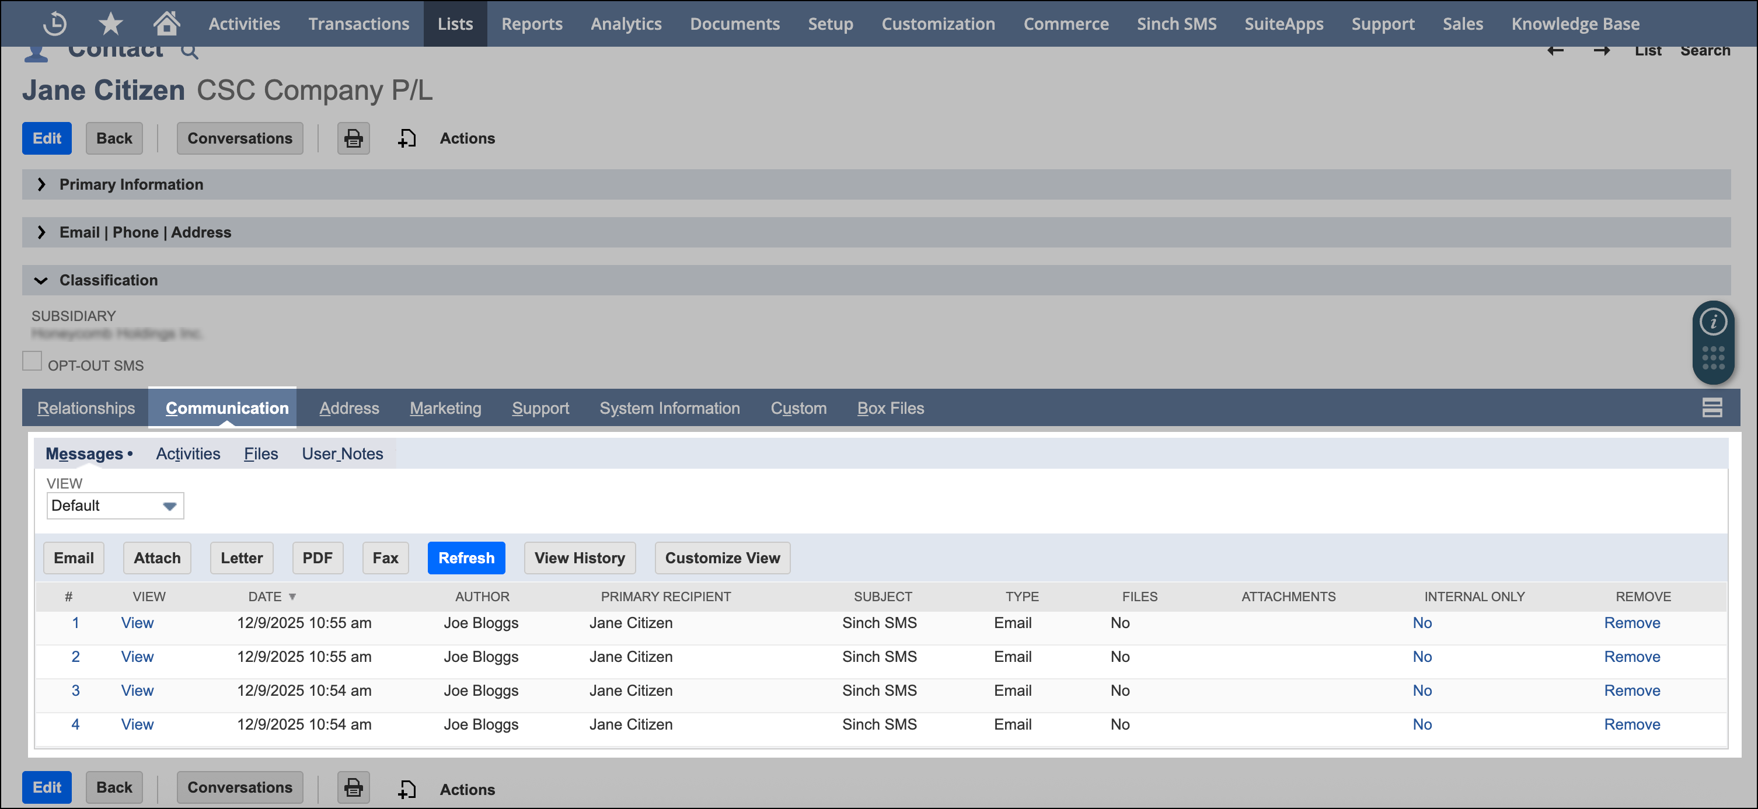Click the Email button above messages

click(74, 558)
